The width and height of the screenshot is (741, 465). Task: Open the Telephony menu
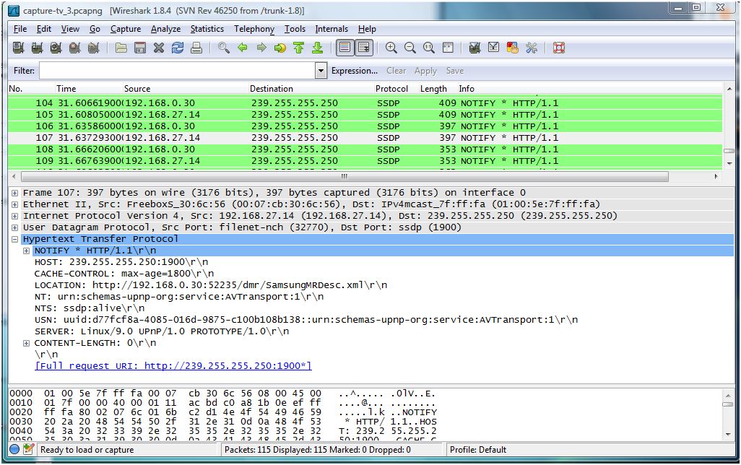[x=254, y=29]
